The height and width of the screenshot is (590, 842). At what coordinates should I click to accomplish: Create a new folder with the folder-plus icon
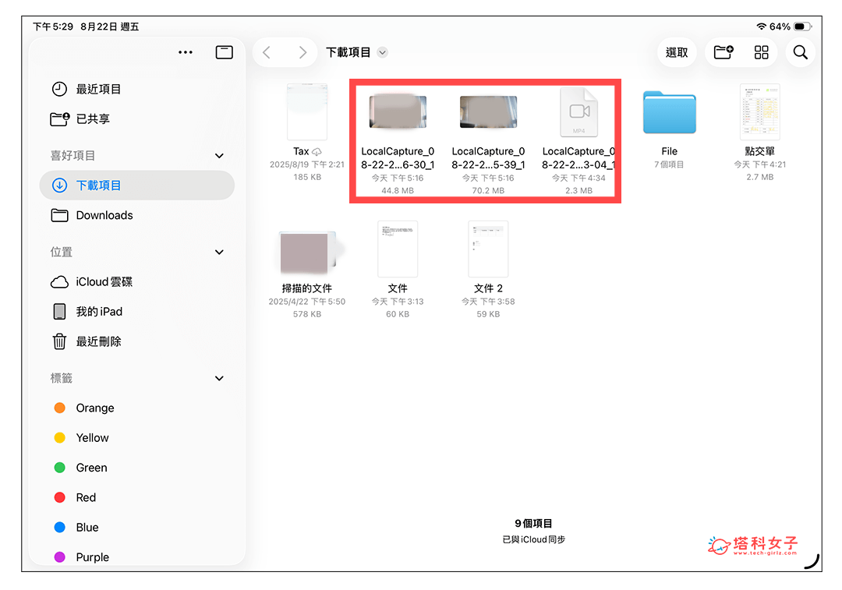click(722, 52)
